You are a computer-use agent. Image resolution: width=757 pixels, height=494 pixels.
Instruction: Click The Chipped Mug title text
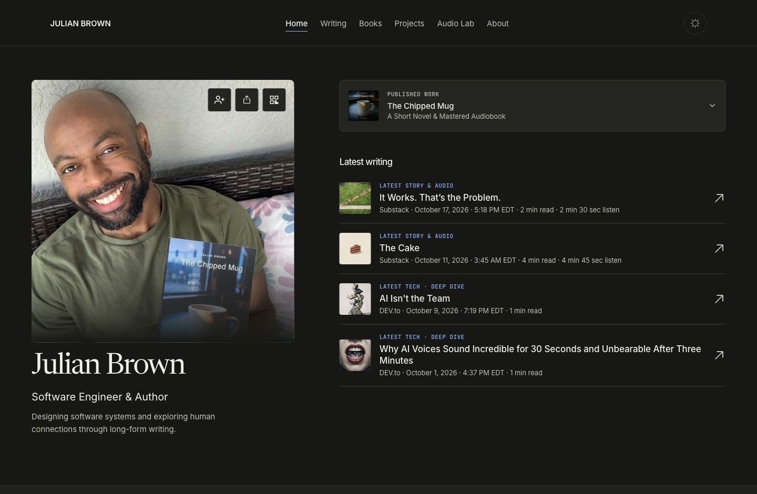click(x=421, y=106)
